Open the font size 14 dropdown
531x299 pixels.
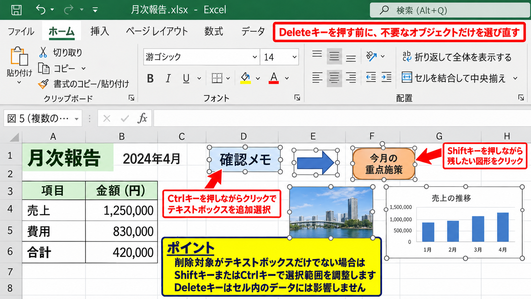(x=294, y=57)
